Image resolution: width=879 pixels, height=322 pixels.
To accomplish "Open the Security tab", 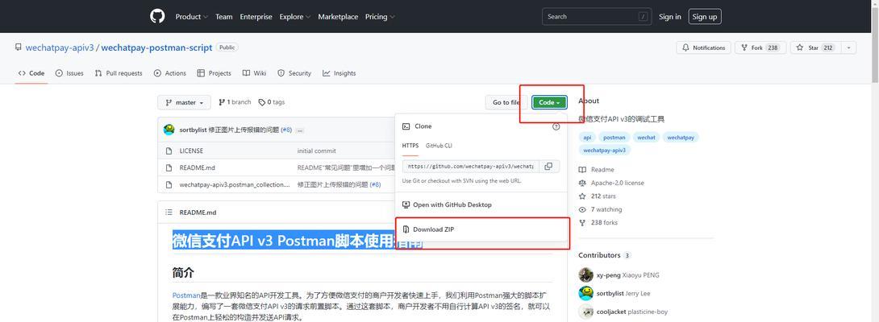I will click(294, 73).
